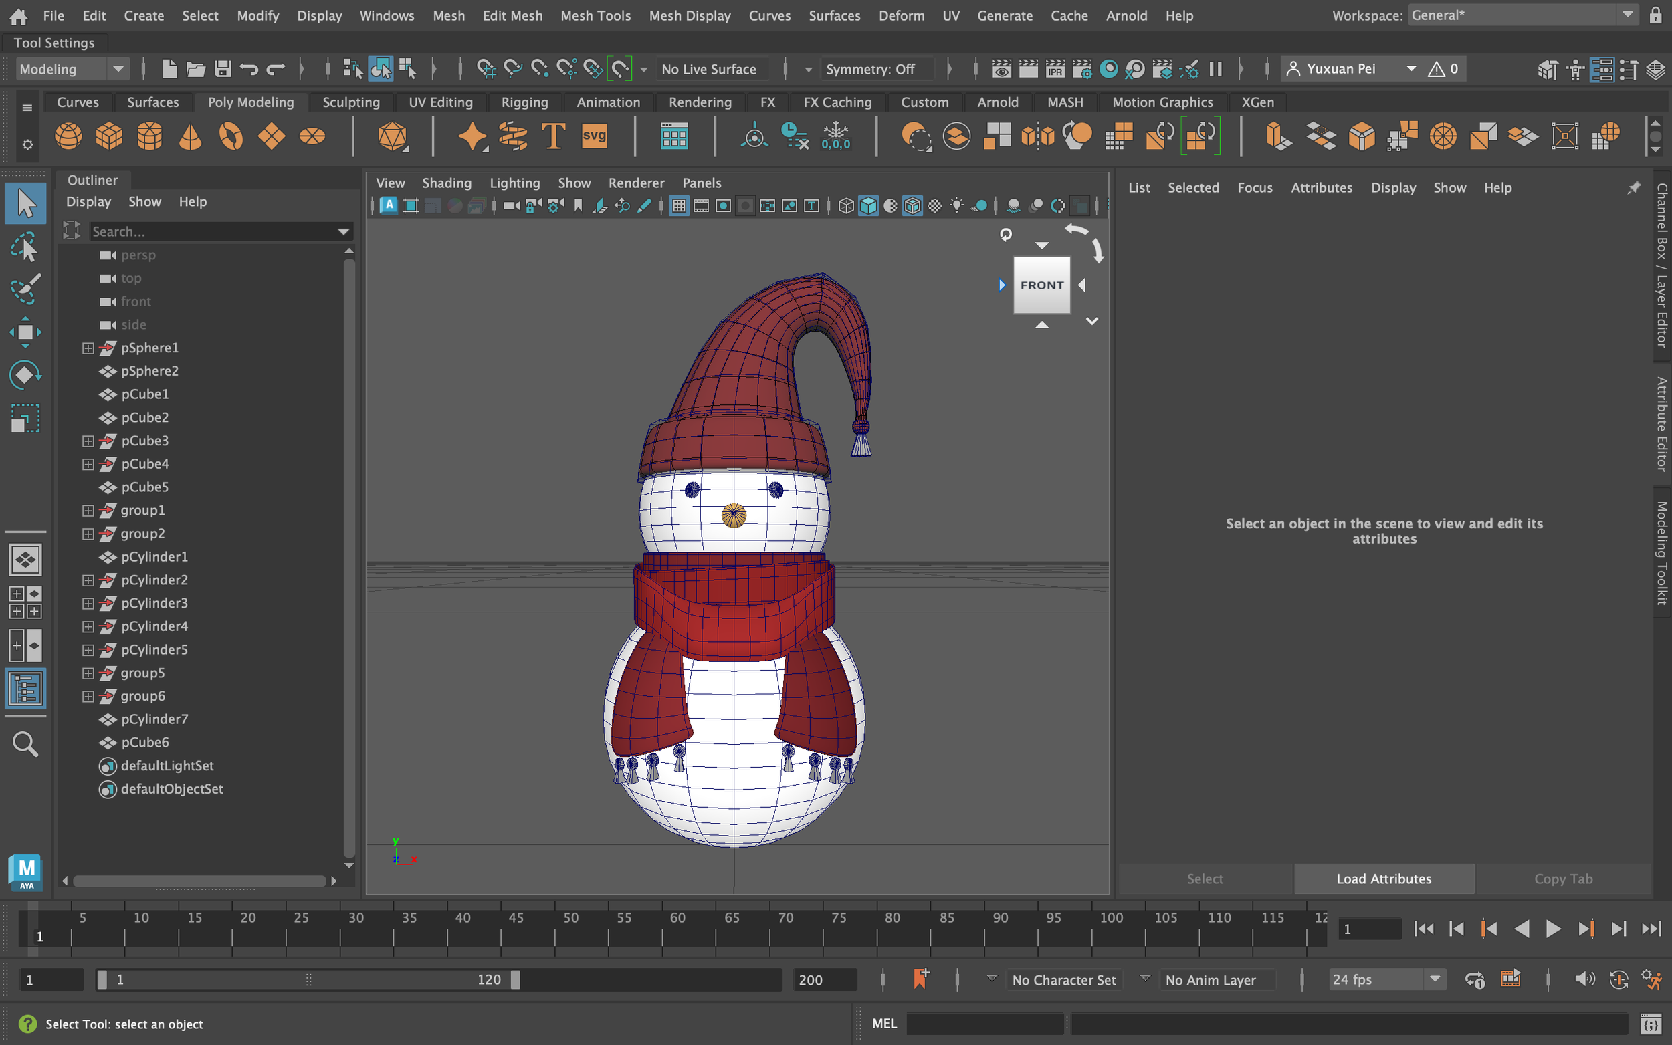Open the Mesh Tools menu
This screenshot has width=1672, height=1045.
595,15
